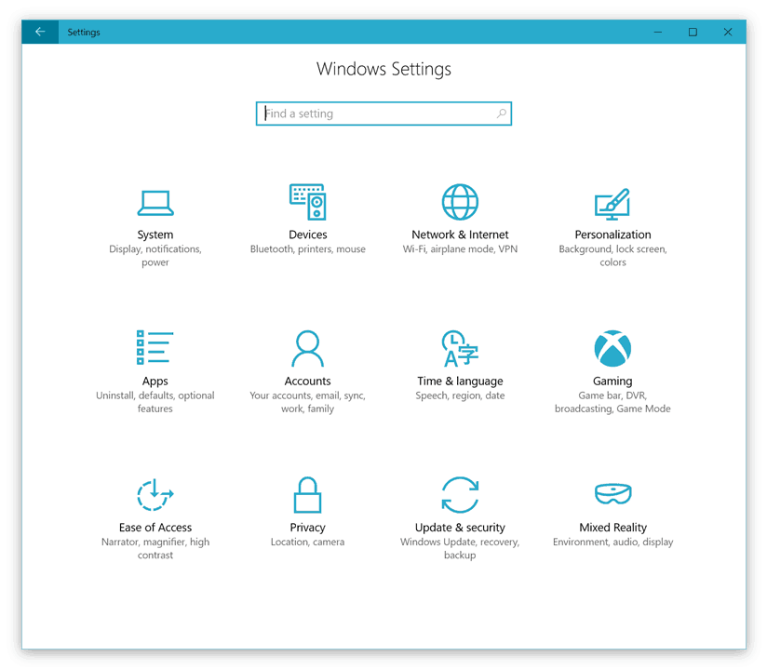Click 'Display, notifications, power' description
Image resolution: width=767 pixels, height=670 pixels.
tap(155, 256)
